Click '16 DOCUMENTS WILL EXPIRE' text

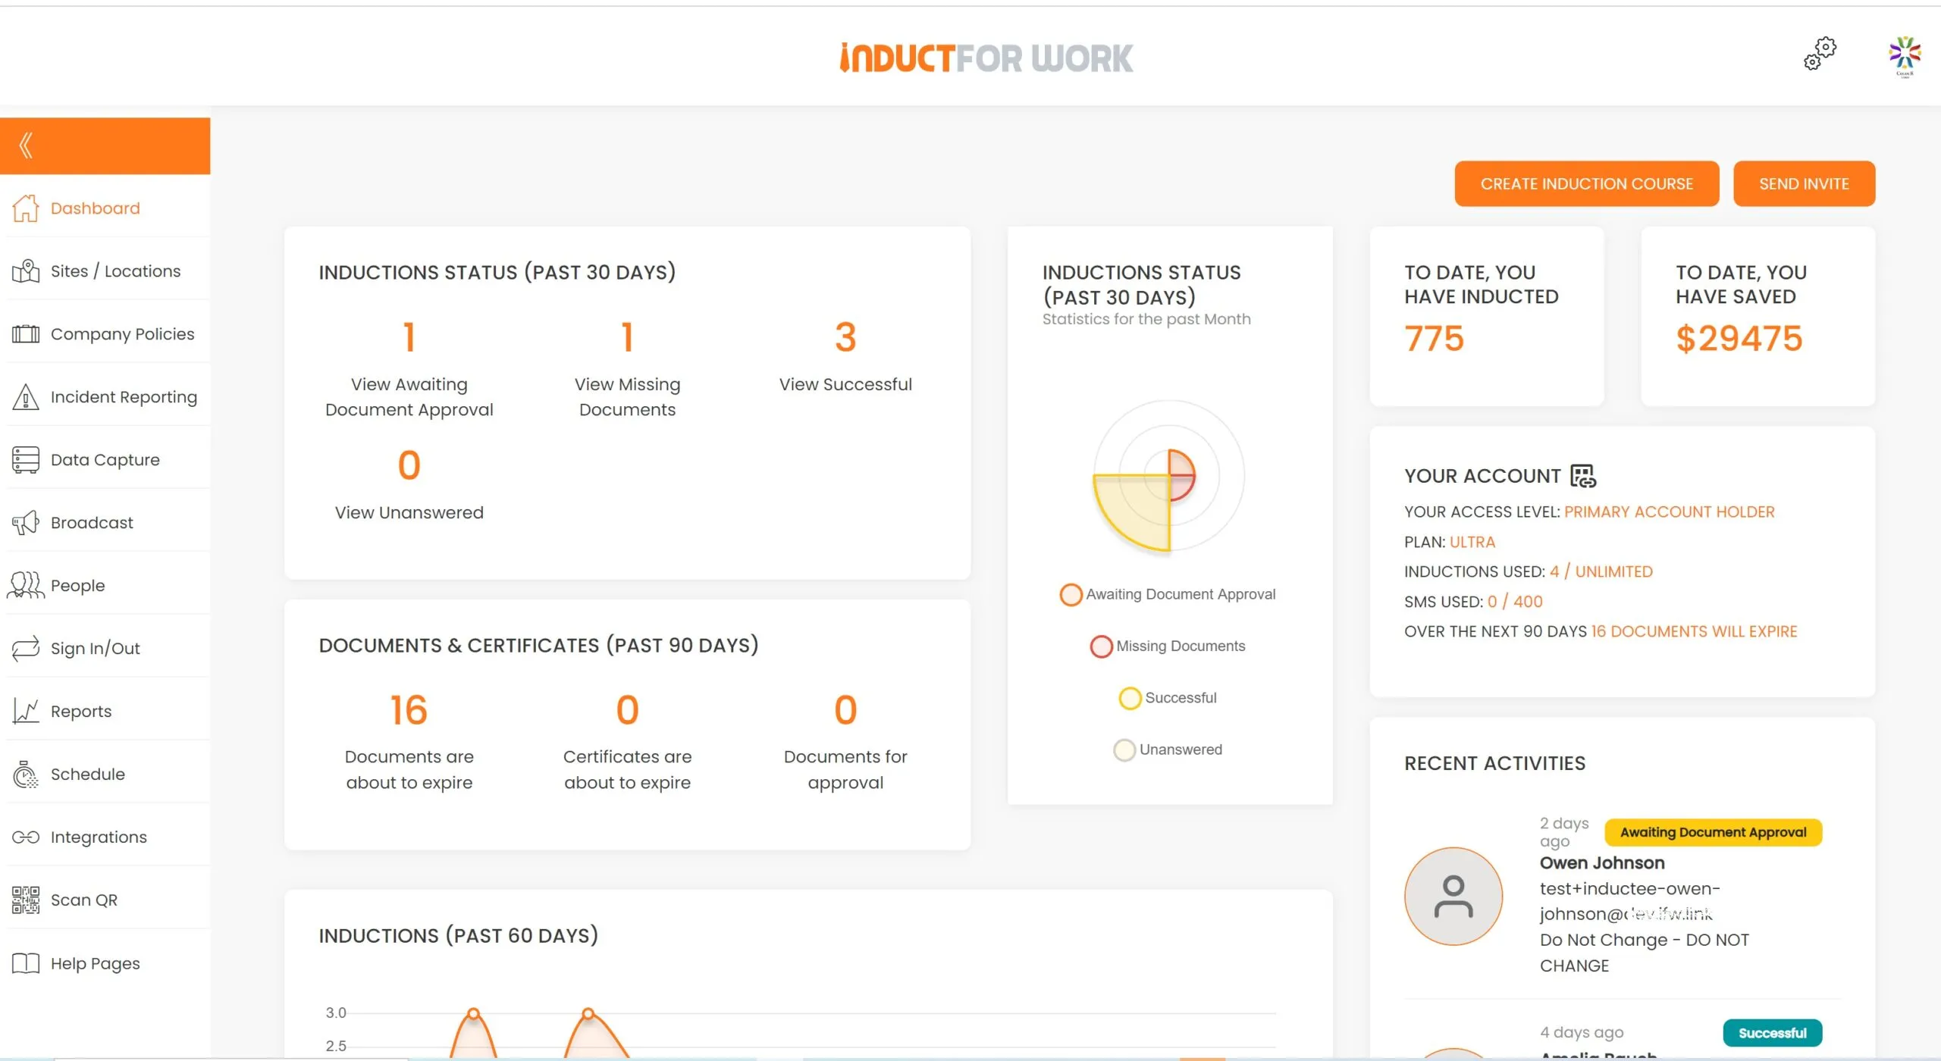pos(1694,631)
